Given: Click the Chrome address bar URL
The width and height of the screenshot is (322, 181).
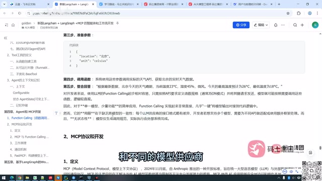Looking at the screenshot, I should tap(76, 14).
